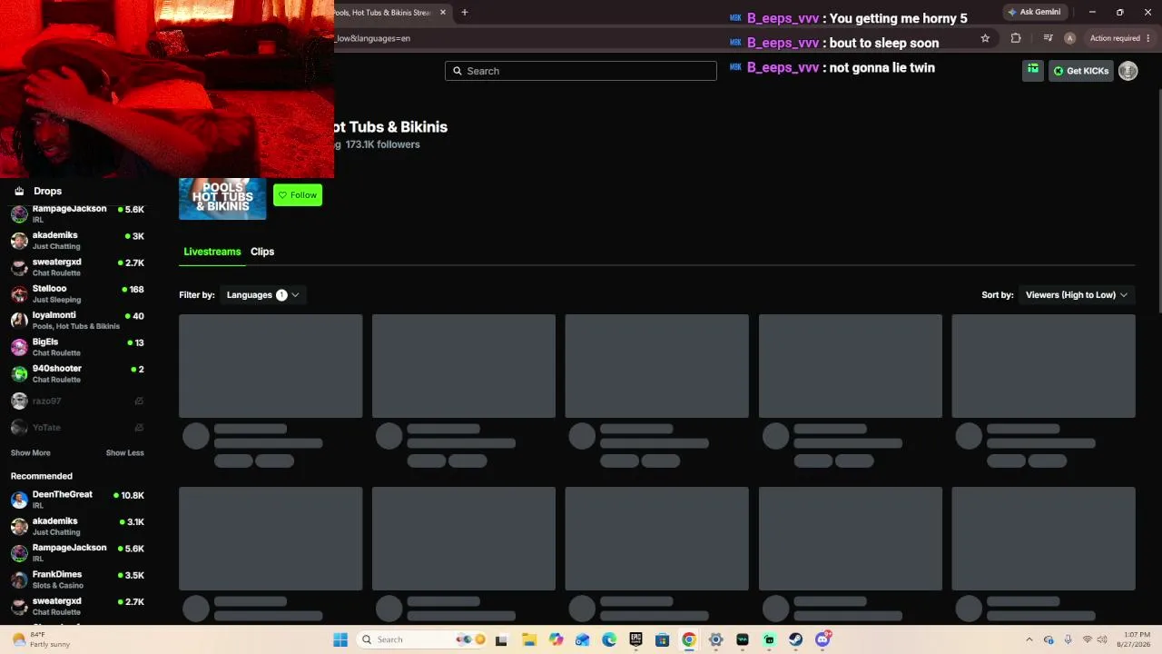Open a new browser tab
The height and width of the screenshot is (654, 1162).
click(464, 13)
